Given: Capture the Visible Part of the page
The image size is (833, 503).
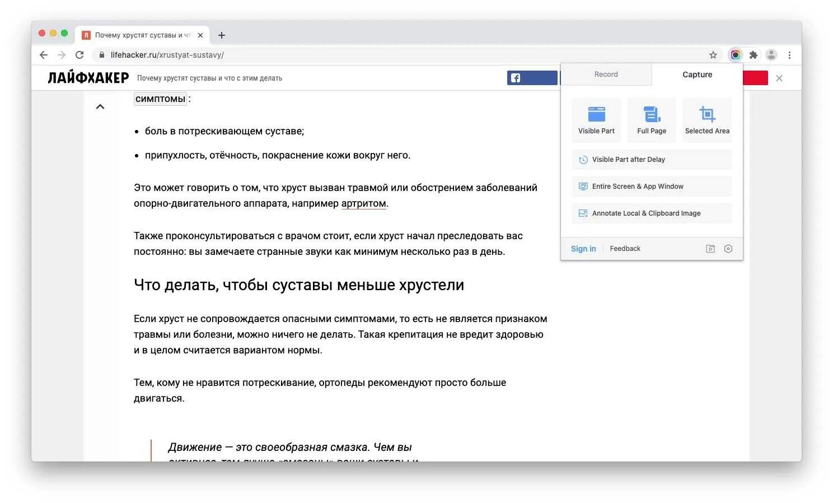Looking at the screenshot, I should click(596, 120).
